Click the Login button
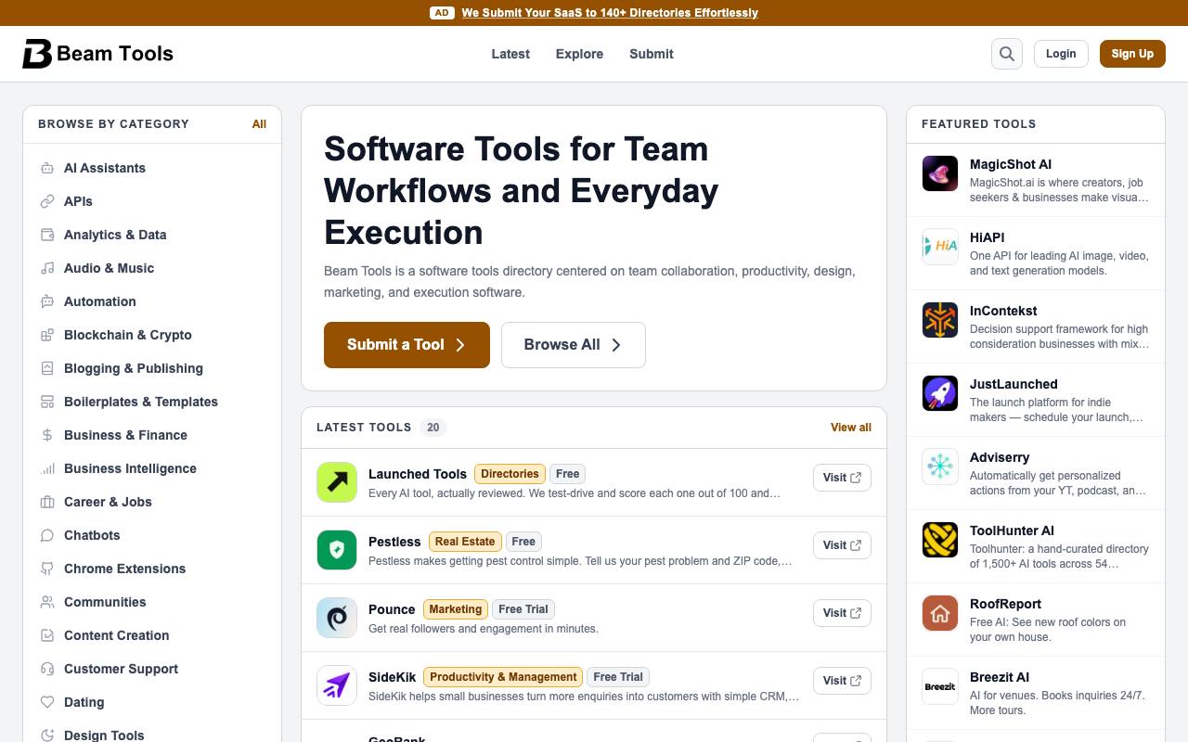 [1061, 54]
